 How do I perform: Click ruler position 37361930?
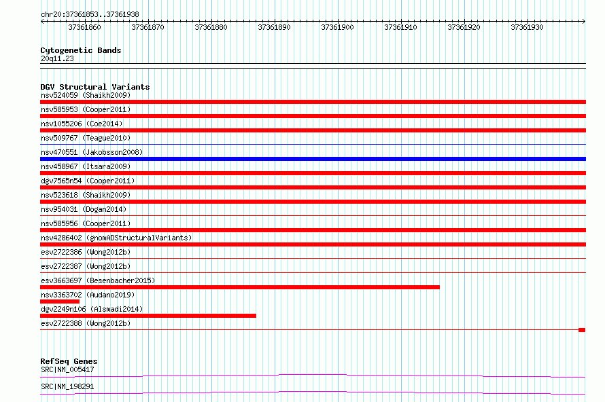(527, 27)
